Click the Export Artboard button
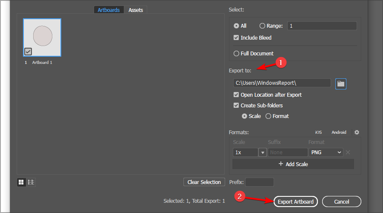Screen dimensions: 383x213 click(x=295, y=201)
